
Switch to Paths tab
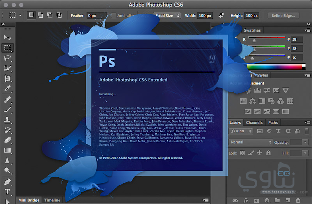point(273,123)
